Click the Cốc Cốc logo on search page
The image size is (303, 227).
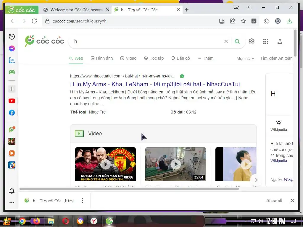click(x=44, y=41)
